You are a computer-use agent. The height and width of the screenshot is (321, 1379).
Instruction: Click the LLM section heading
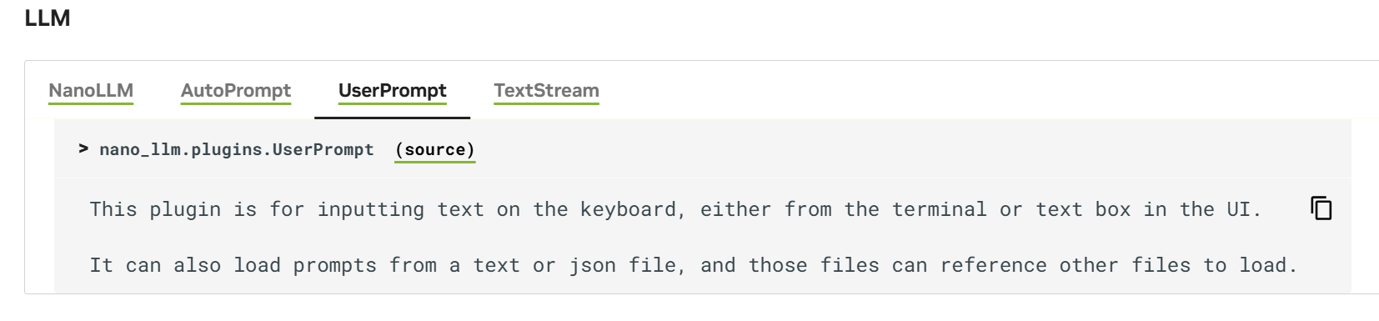[x=48, y=18]
